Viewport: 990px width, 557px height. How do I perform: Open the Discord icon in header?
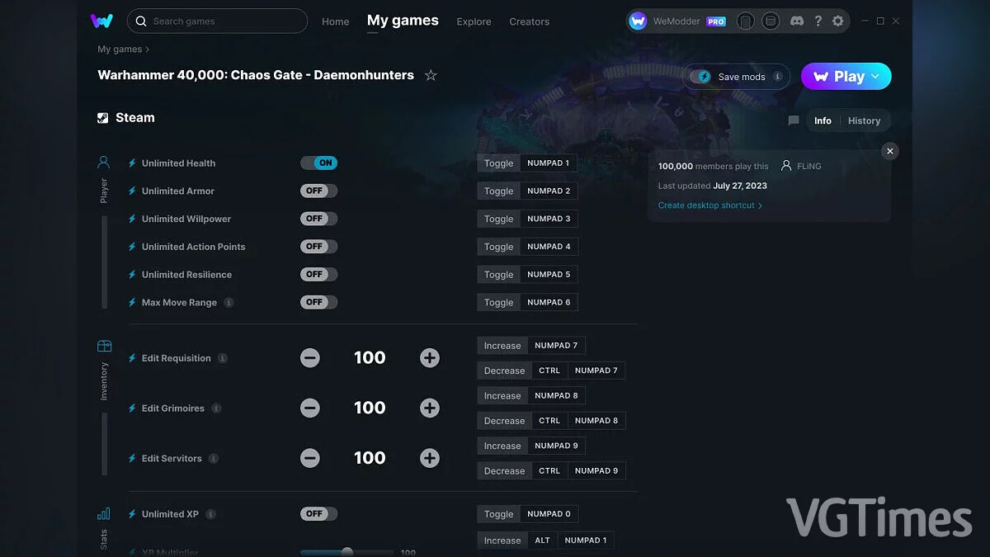(796, 21)
